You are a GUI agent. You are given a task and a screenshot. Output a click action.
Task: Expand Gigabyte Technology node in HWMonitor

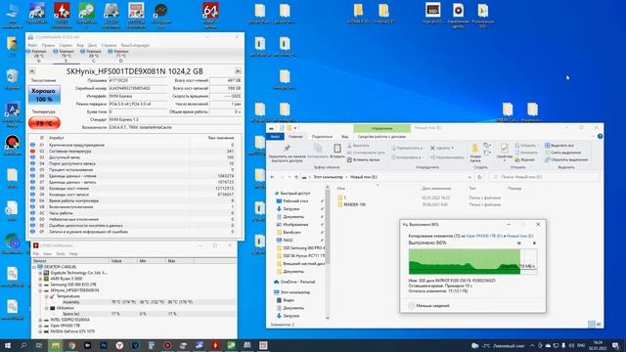click(x=40, y=273)
